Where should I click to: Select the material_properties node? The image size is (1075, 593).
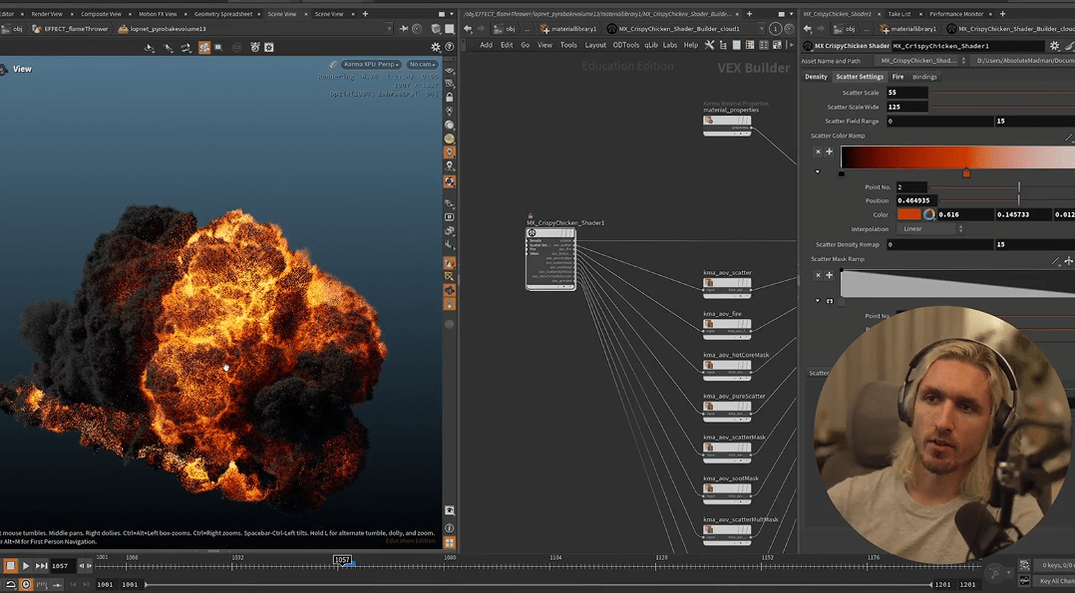(727, 126)
